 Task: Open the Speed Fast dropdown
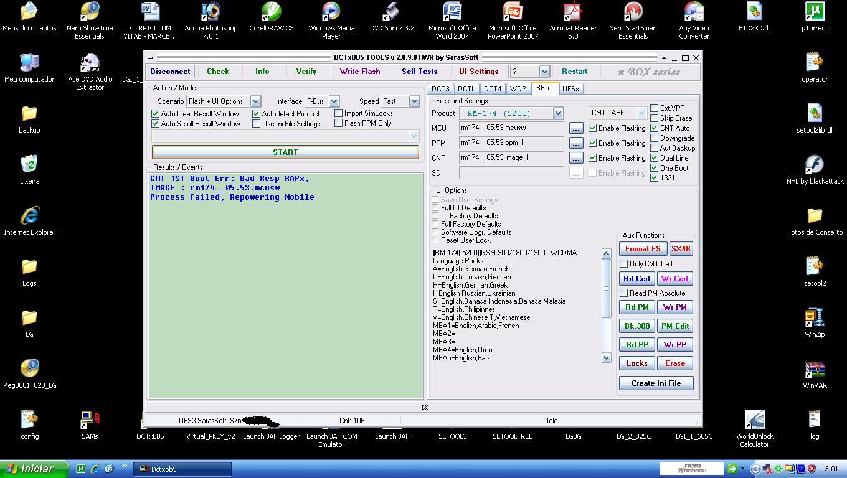tap(415, 101)
